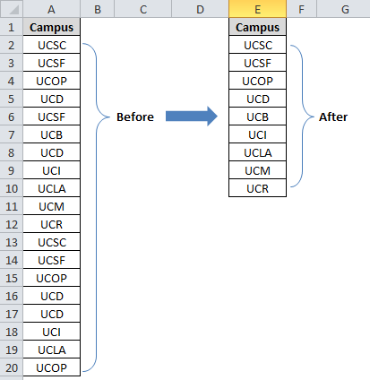Screen dimensions: 370x380
Task: Select cell E10 containing UCR
Action: click(x=258, y=188)
